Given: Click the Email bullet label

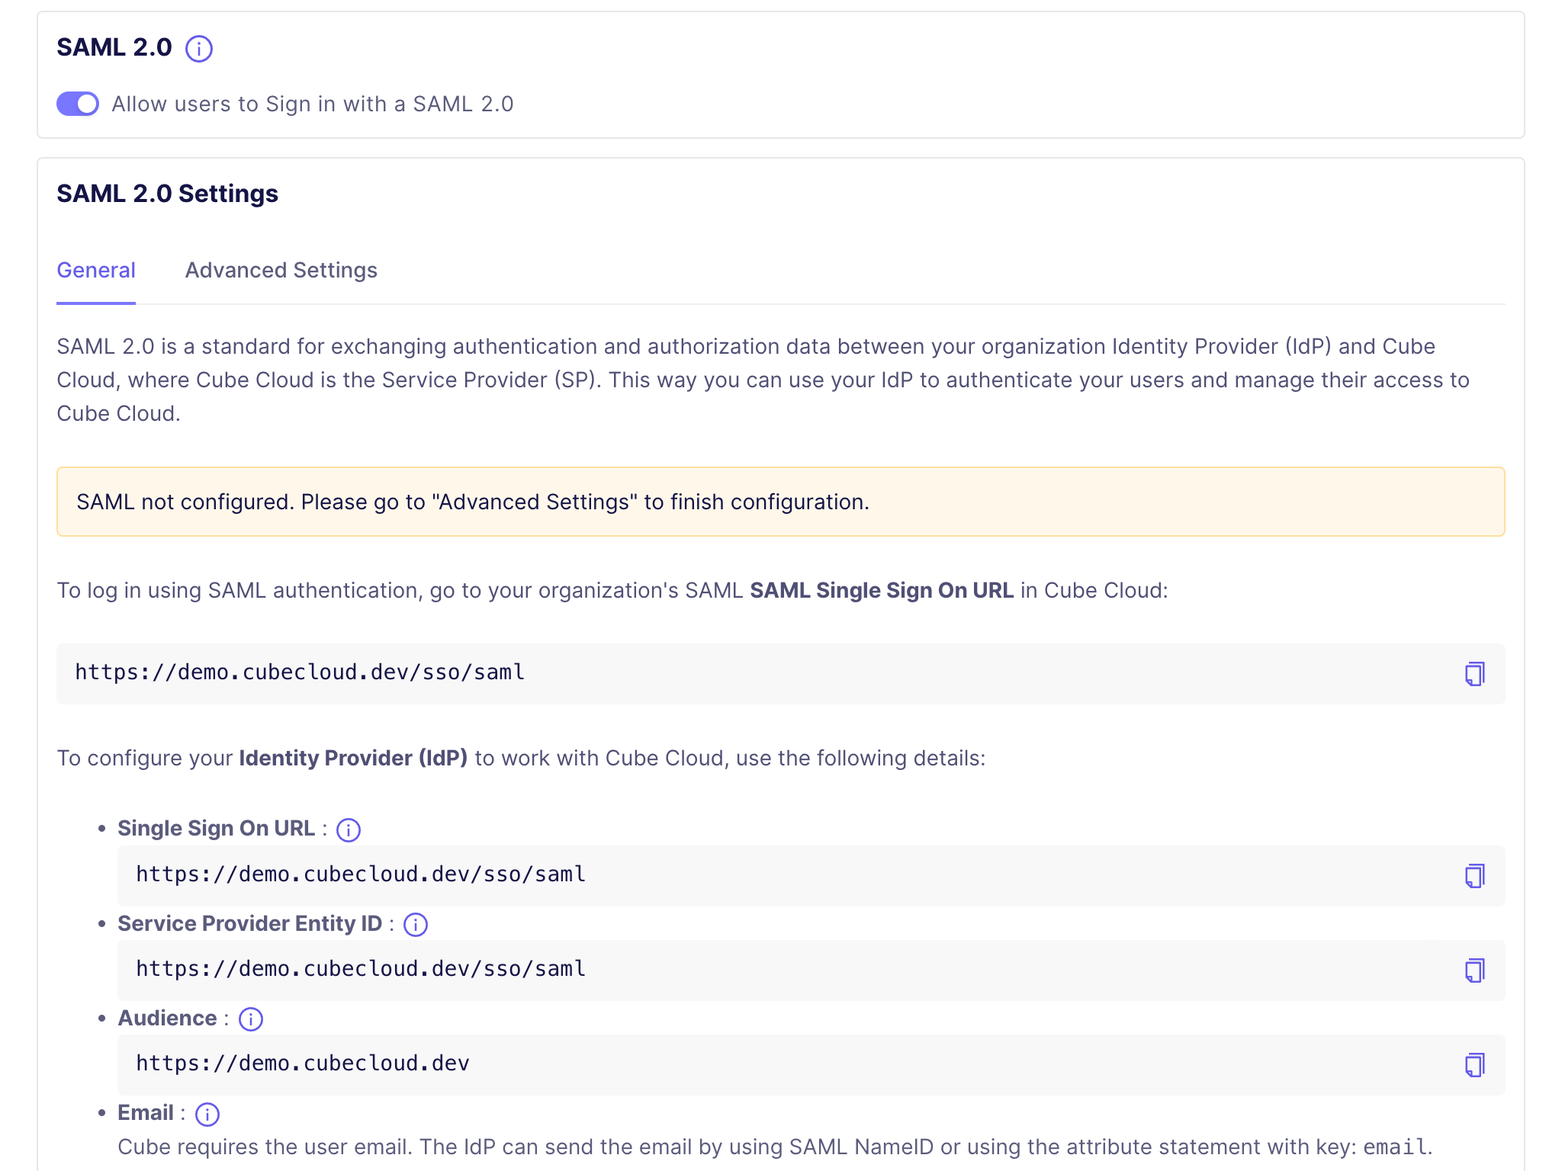Looking at the screenshot, I should coord(146,1113).
